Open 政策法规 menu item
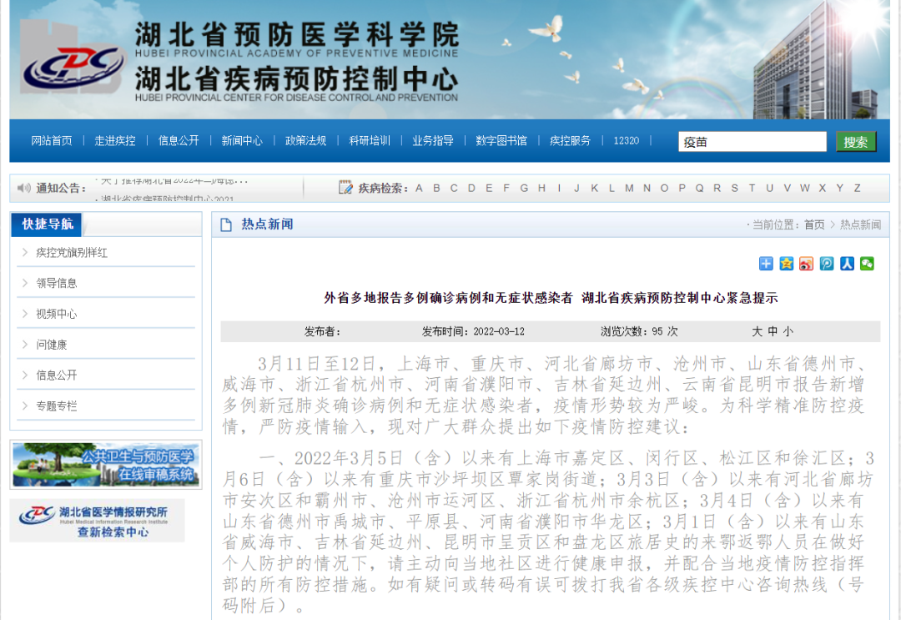The image size is (901, 620). 305,141
